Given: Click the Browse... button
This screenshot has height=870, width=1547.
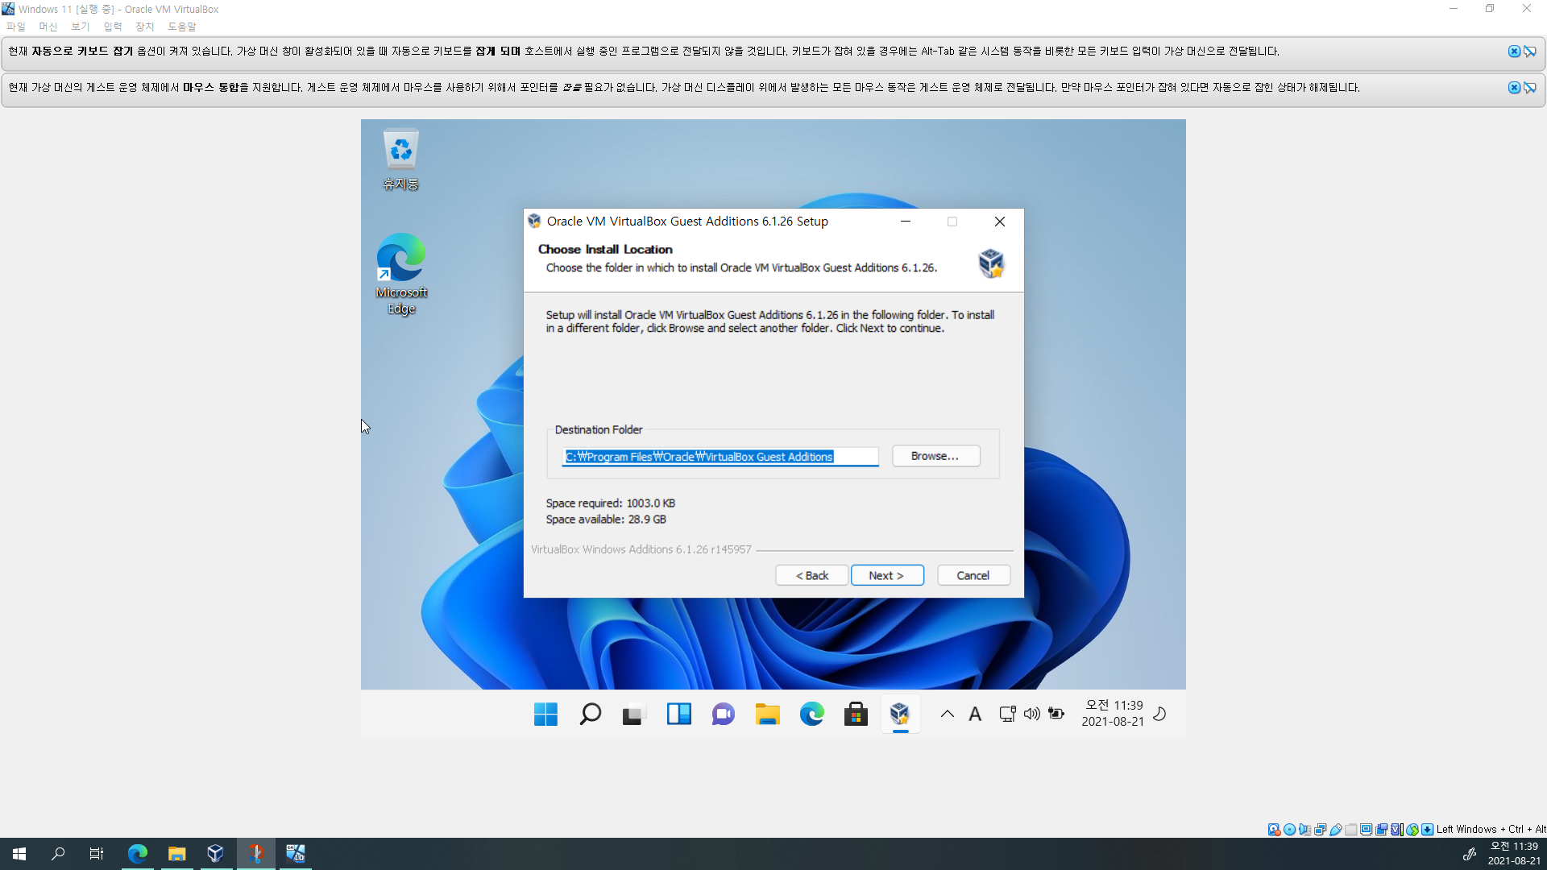Looking at the screenshot, I should click(x=935, y=456).
